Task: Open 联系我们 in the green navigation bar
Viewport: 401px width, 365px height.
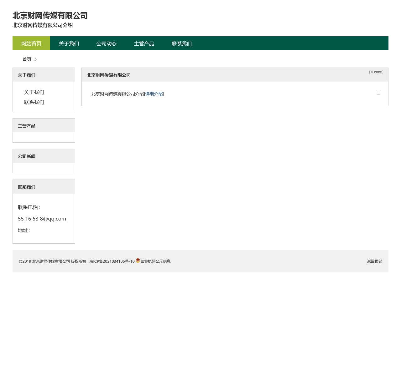Action: tap(182, 43)
